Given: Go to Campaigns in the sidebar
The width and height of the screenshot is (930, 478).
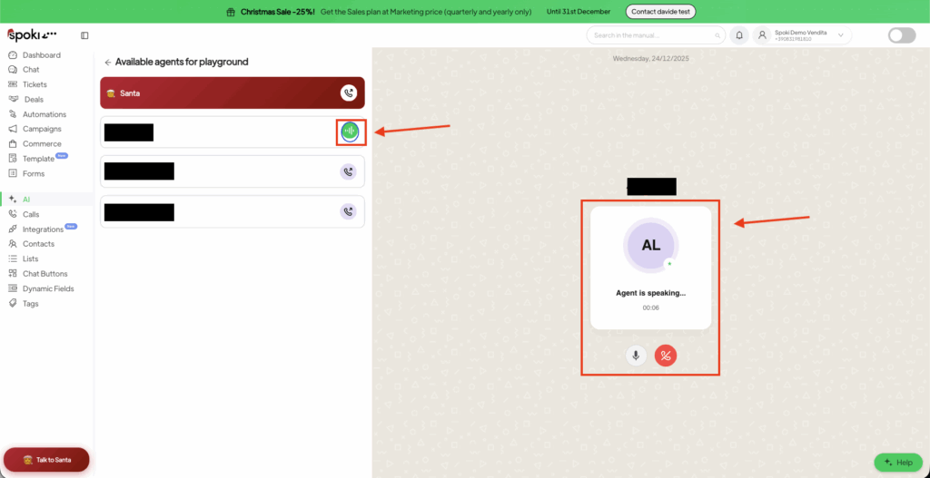Looking at the screenshot, I should coord(42,129).
